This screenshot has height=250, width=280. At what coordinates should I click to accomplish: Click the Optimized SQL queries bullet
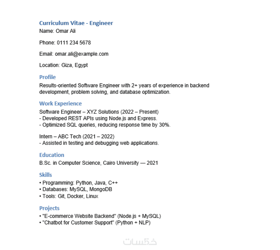(x=105, y=125)
